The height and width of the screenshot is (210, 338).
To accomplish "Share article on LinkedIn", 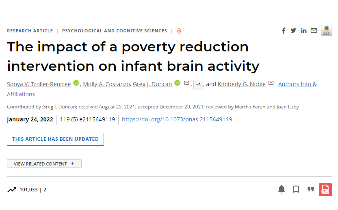I will 303,31.
